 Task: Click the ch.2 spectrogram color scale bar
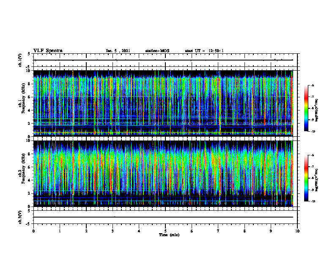point(306,178)
